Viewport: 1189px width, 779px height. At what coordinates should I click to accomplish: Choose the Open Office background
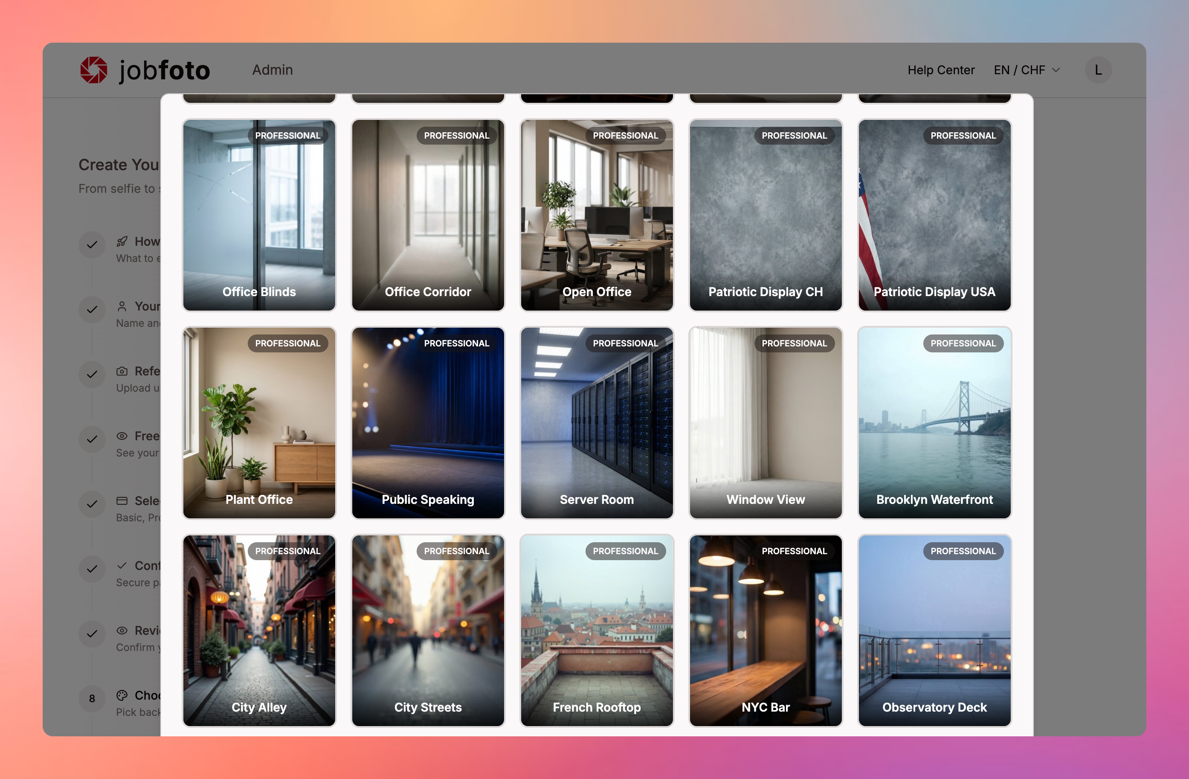597,215
